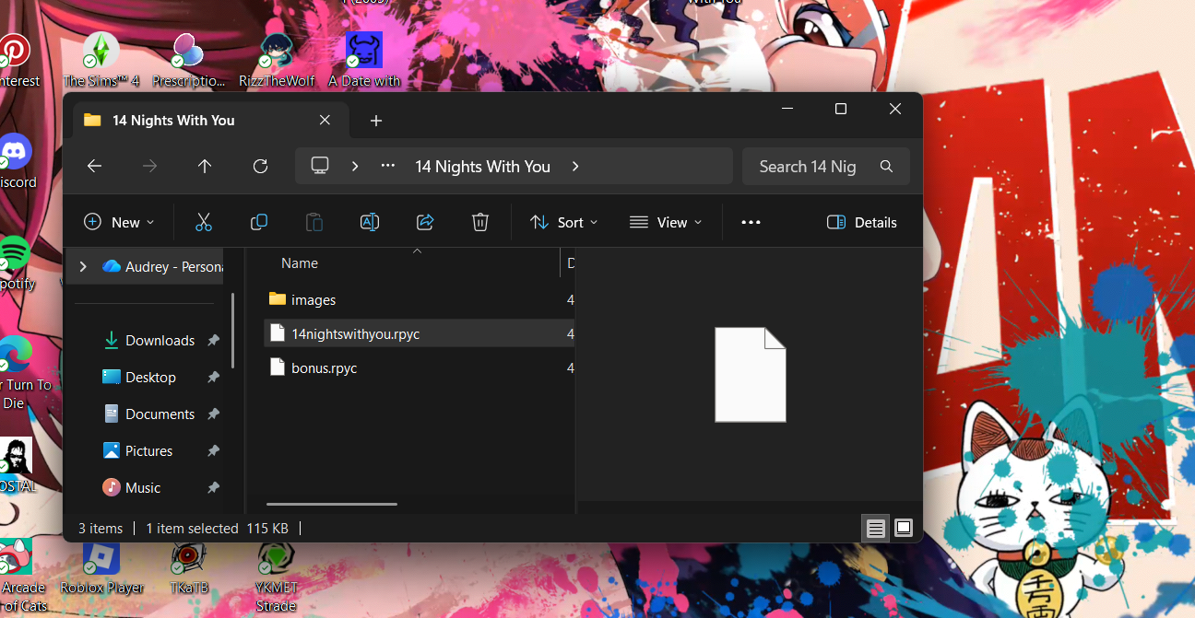Open RizzTheWolf desktop shortcut
This screenshot has height=618, width=1195.
[x=277, y=60]
